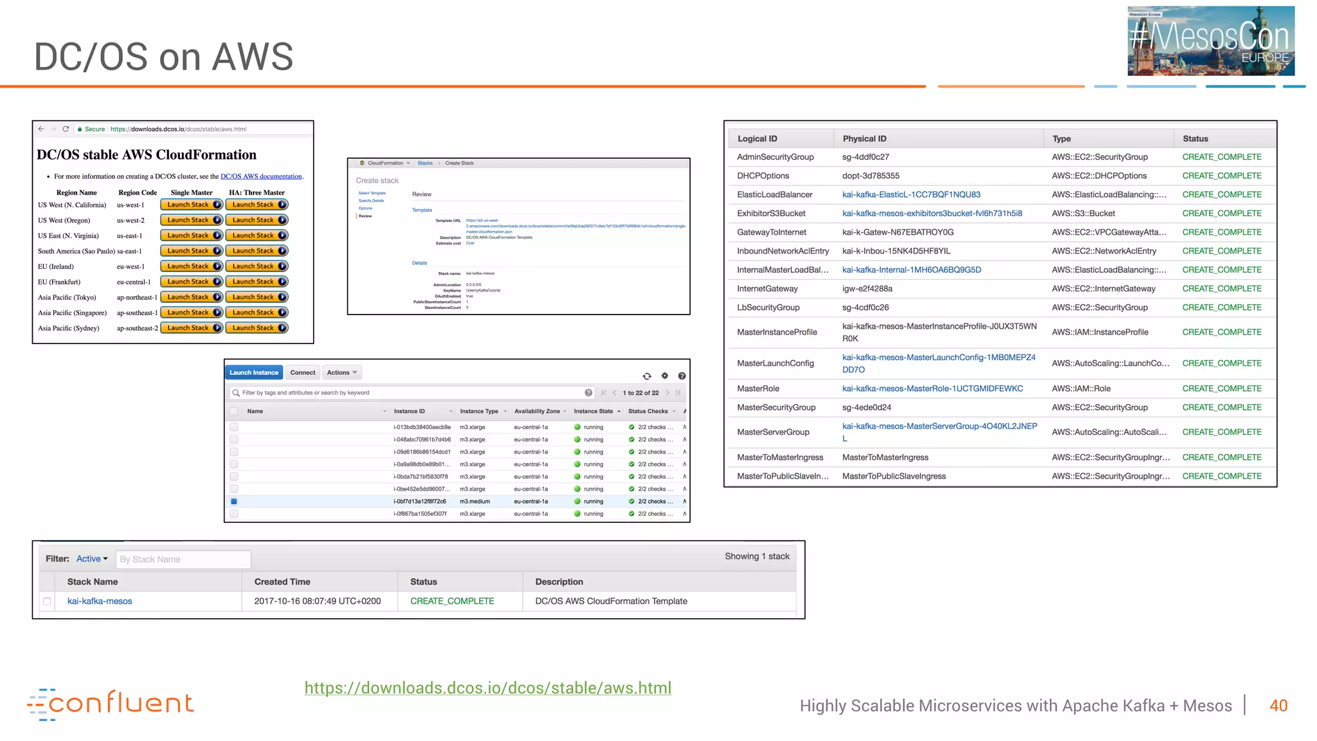Go to next page of instances
The width and height of the screenshot is (1317, 741).
pyautogui.click(x=668, y=392)
